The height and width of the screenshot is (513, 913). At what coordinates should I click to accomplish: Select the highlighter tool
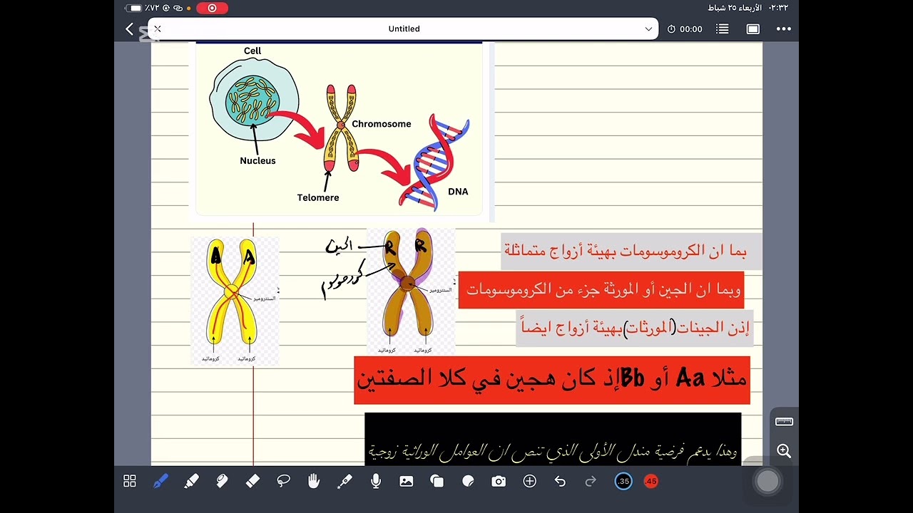(x=191, y=482)
